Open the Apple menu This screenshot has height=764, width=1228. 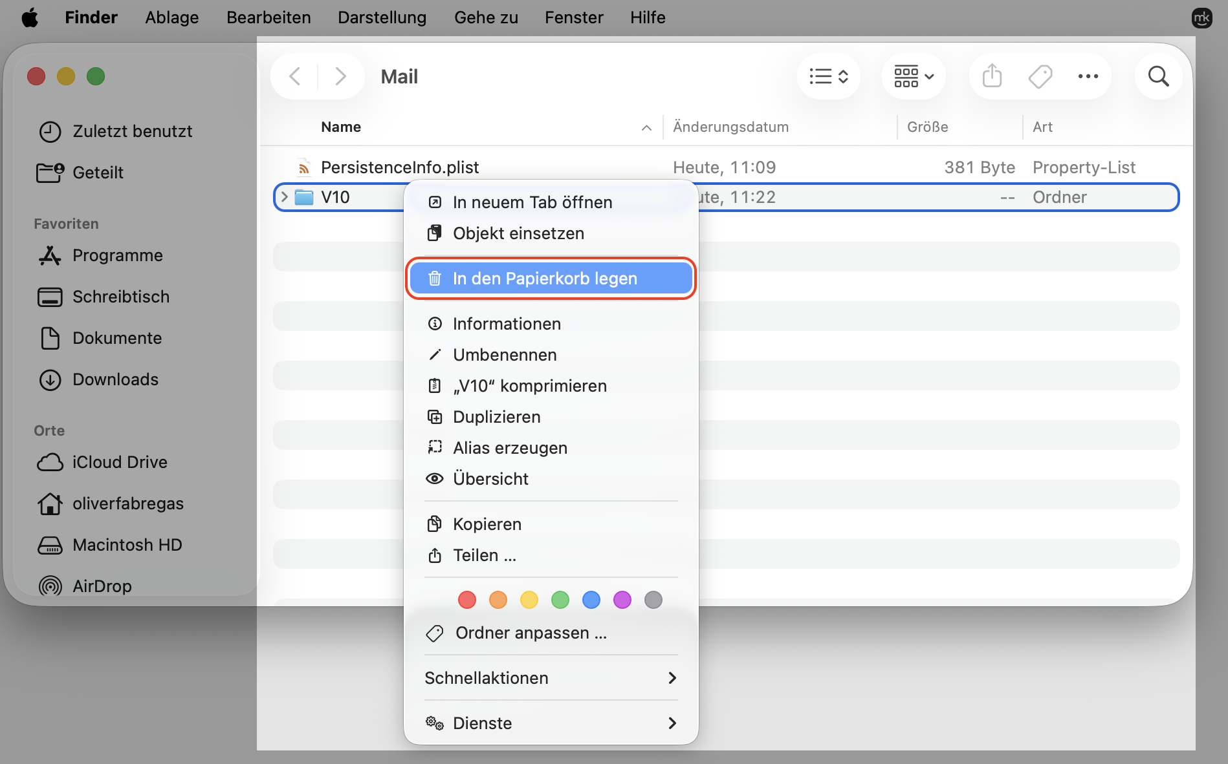pyautogui.click(x=30, y=17)
